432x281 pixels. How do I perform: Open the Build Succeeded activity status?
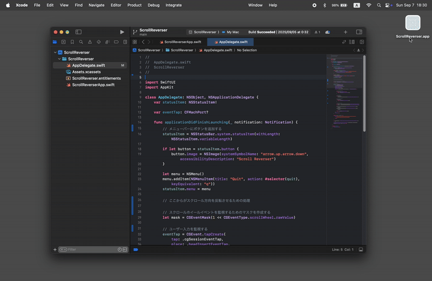278,32
